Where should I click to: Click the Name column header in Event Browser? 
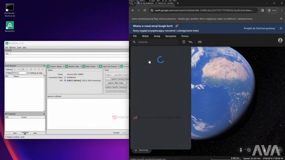pyautogui.click(x=28, y=76)
